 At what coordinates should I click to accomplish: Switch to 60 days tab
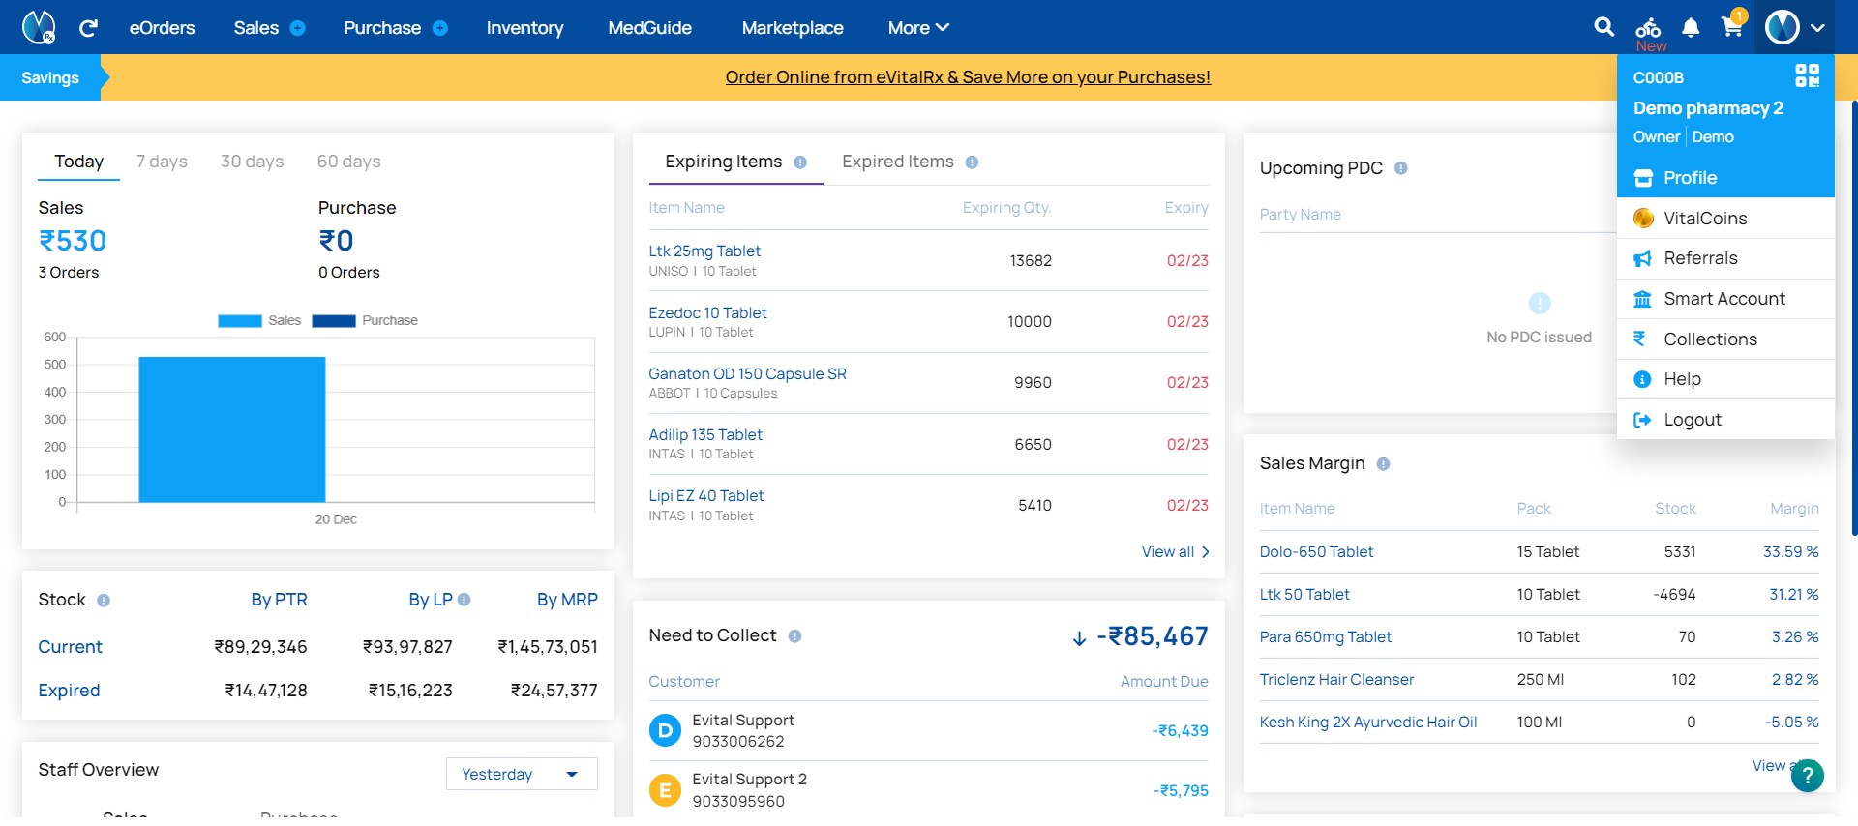coord(348,162)
